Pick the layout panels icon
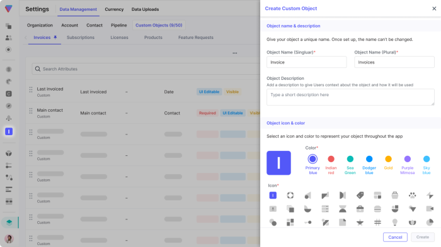The width and height of the screenshot is (441, 247). click(377, 195)
